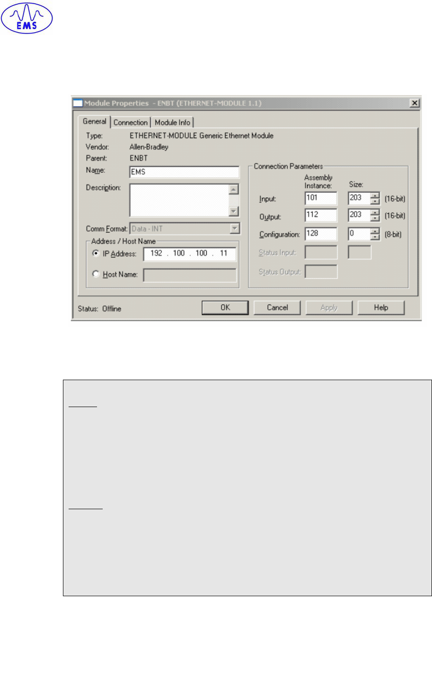The width and height of the screenshot is (432, 678).
Task: Click the 'Status: Offline' text
Action: pyautogui.click(x=99, y=309)
